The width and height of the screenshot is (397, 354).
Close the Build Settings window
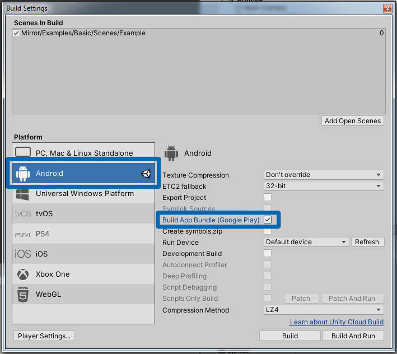tap(387, 8)
